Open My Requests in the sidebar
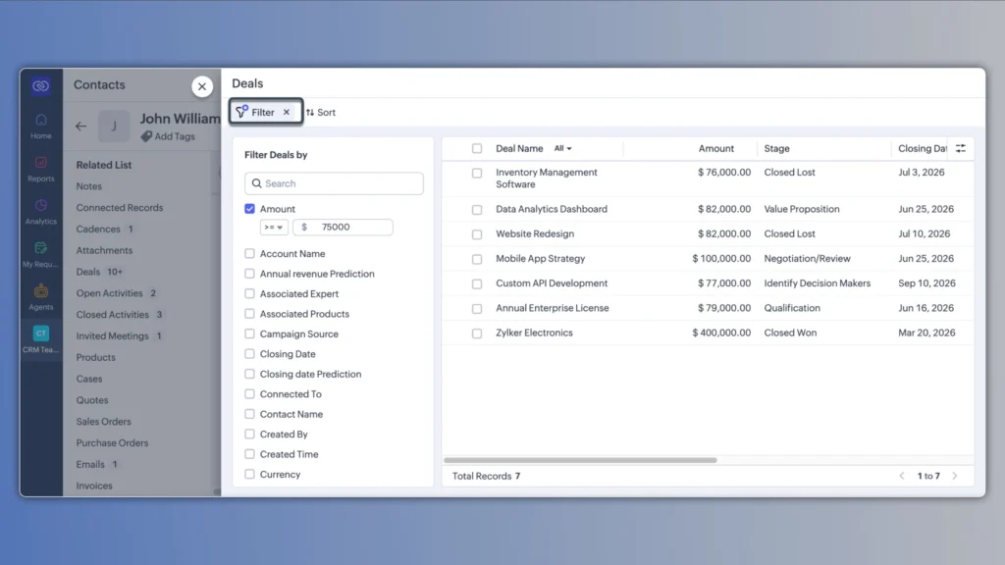This screenshot has width=1005, height=565. 41,254
